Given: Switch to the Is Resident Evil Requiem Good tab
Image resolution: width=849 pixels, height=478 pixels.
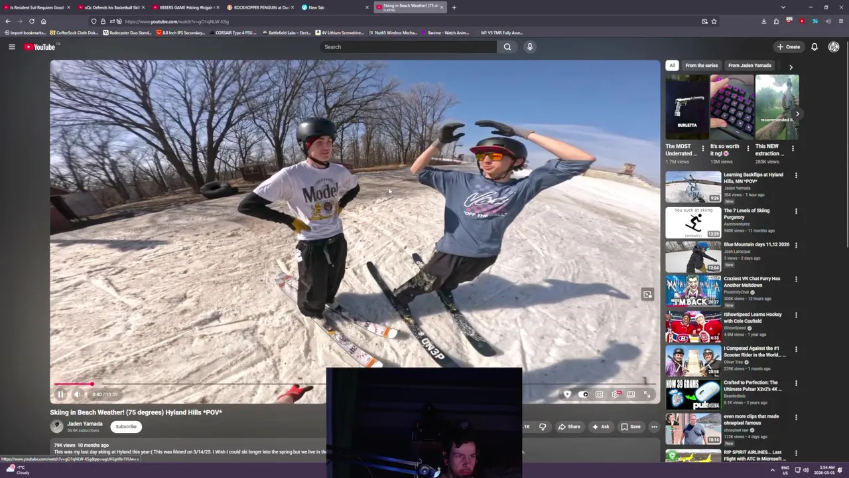Looking at the screenshot, I should click(36, 7).
